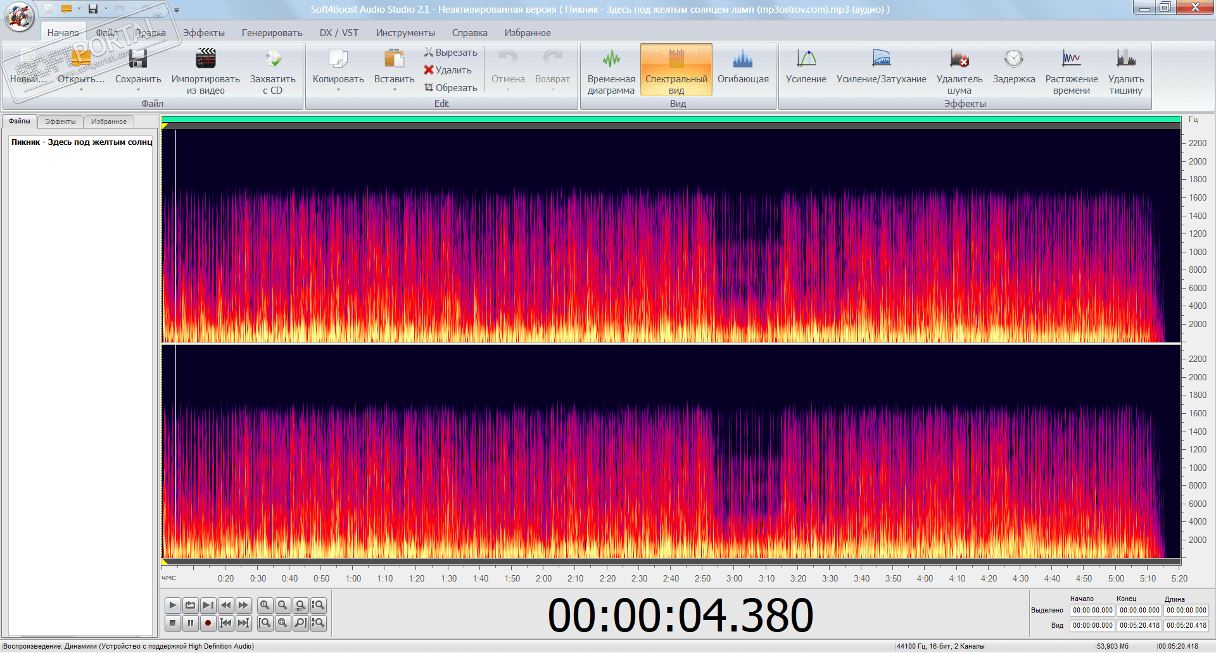The image size is (1216, 653).
Task: Switch to the Начало ribbon tab
Action: 63,33
